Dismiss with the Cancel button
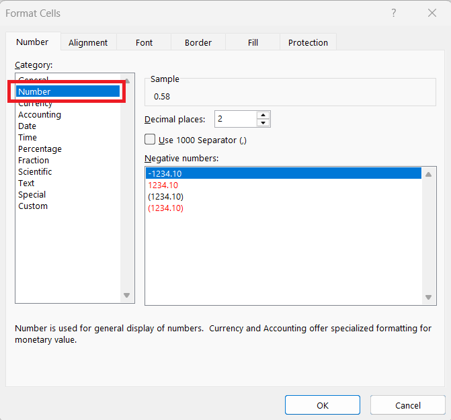The width and height of the screenshot is (451, 420). [407, 405]
